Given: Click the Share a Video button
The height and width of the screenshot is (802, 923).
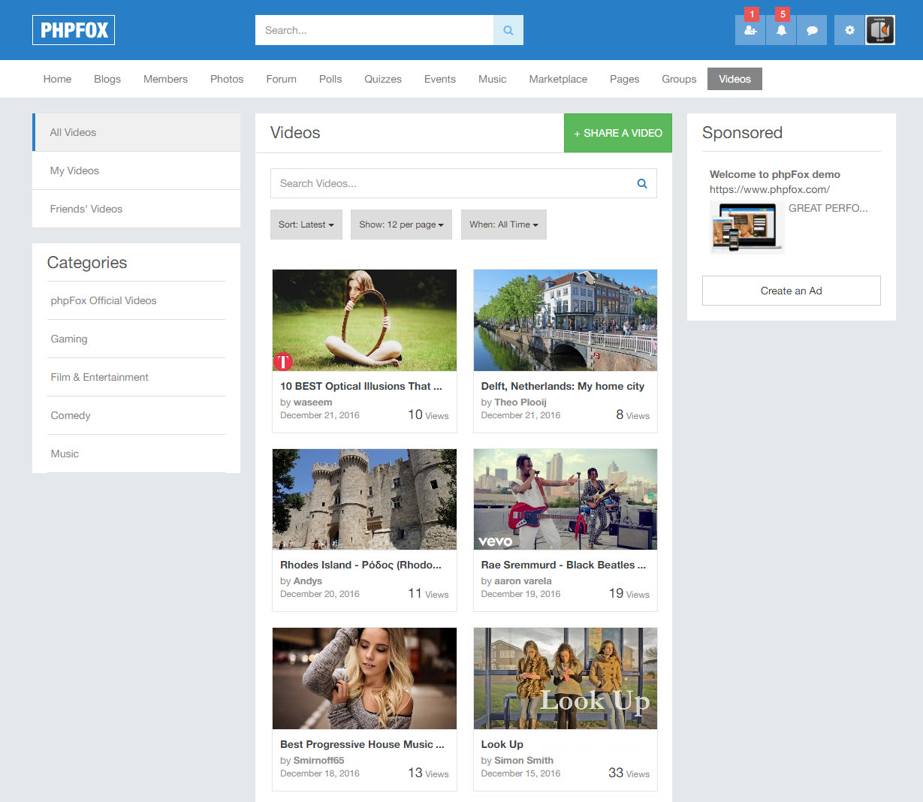Looking at the screenshot, I should (x=617, y=133).
